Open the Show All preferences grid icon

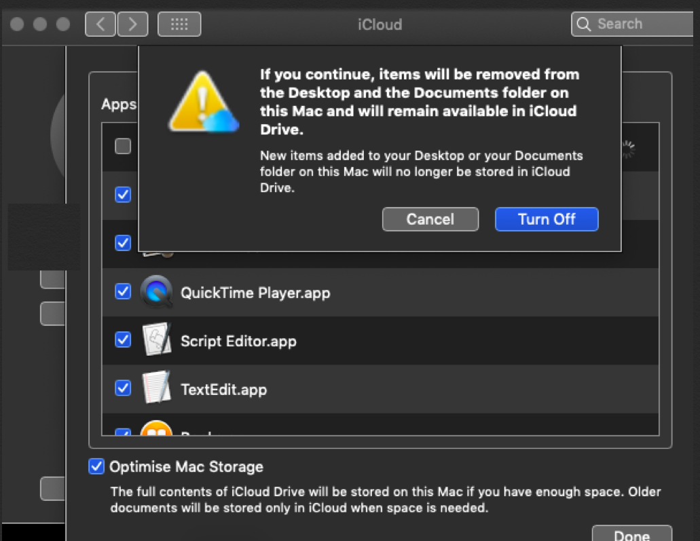coord(179,24)
